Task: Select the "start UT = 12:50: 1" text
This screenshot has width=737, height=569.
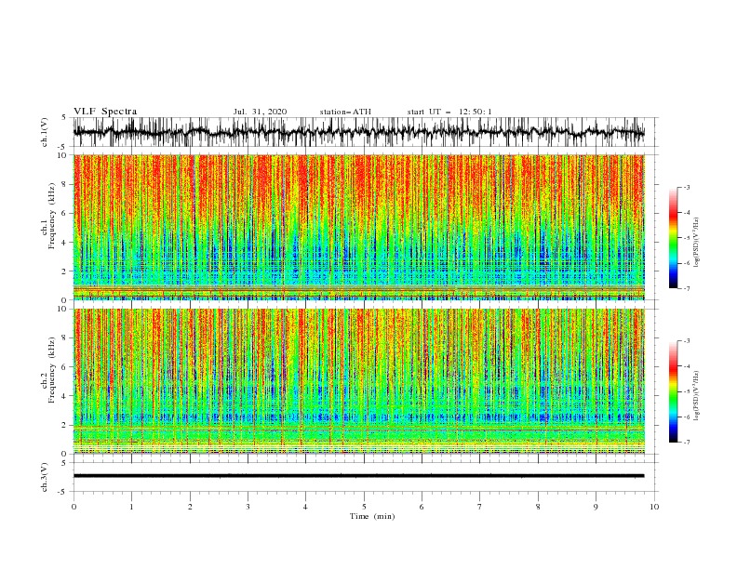Action: point(449,112)
